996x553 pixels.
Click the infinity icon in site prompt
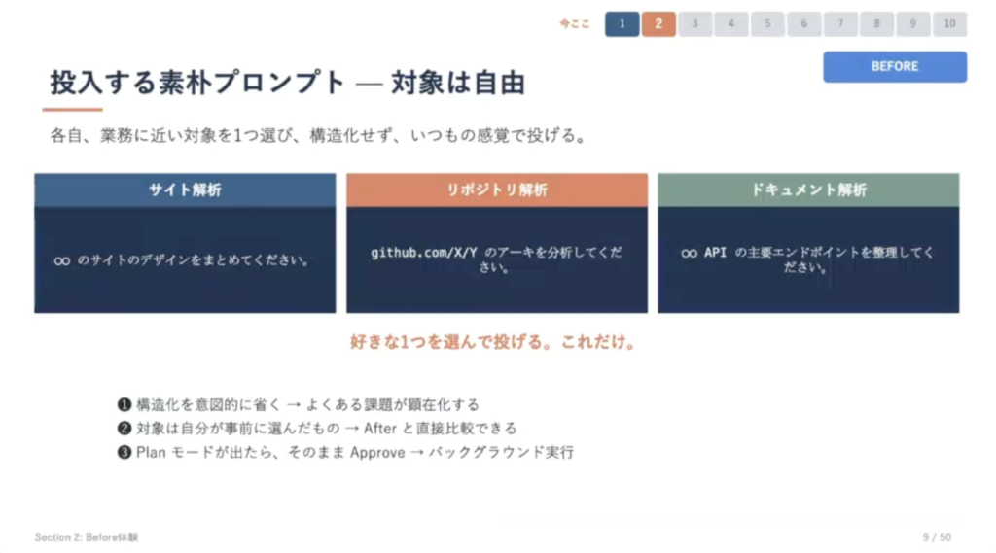pos(61,260)
